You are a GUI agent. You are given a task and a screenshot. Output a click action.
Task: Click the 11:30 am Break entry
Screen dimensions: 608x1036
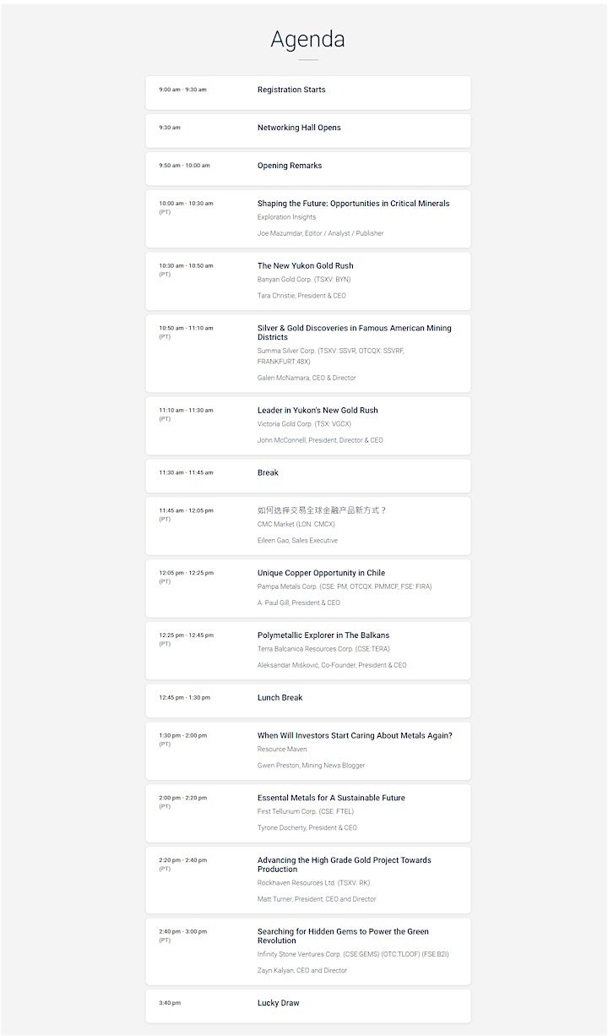[307, 476]
